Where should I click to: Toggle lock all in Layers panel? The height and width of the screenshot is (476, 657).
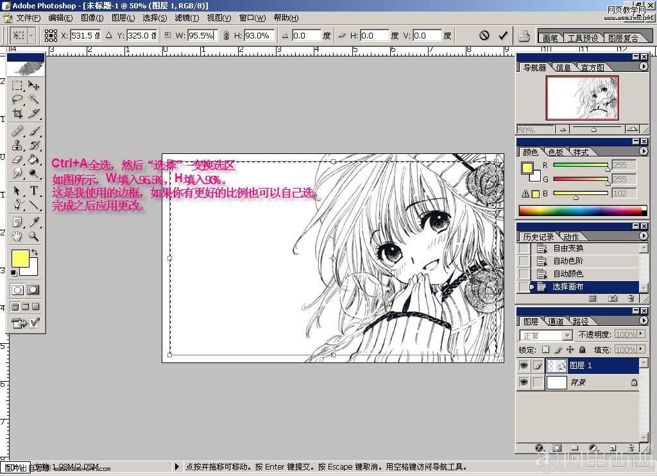point(583,350)
